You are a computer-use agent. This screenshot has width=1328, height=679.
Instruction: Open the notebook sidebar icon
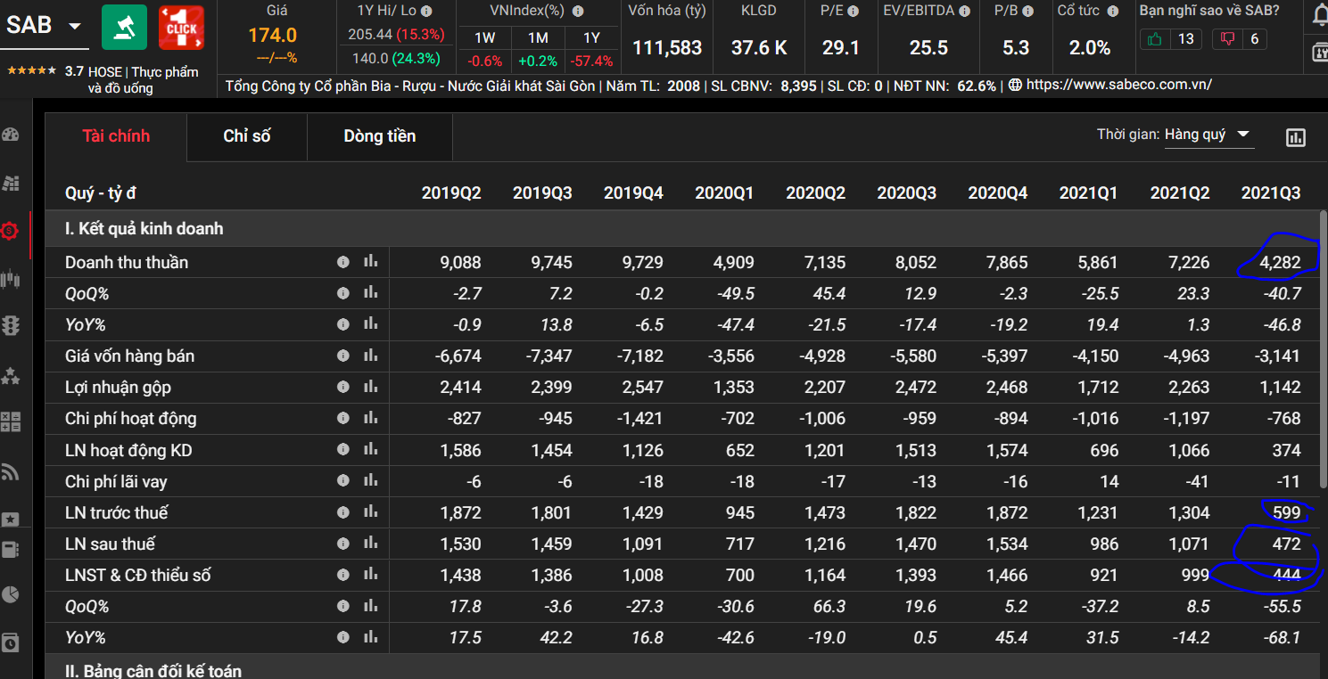[x=11, y=550]
